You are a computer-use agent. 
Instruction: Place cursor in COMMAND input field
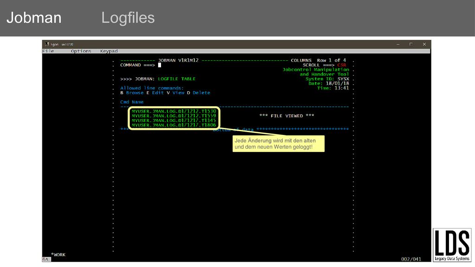(160, 65)
